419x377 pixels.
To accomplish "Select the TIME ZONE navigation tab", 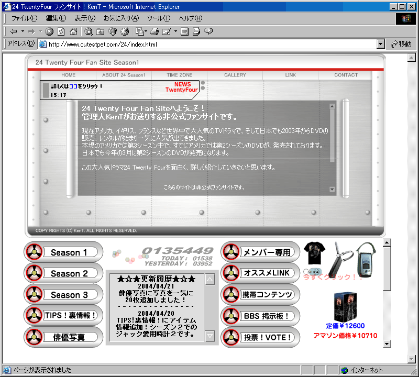I will click(179, 75).
